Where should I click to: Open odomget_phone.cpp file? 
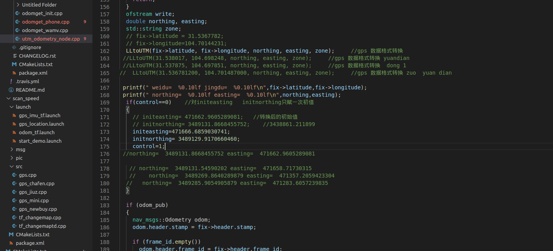[x=46, y=22]
